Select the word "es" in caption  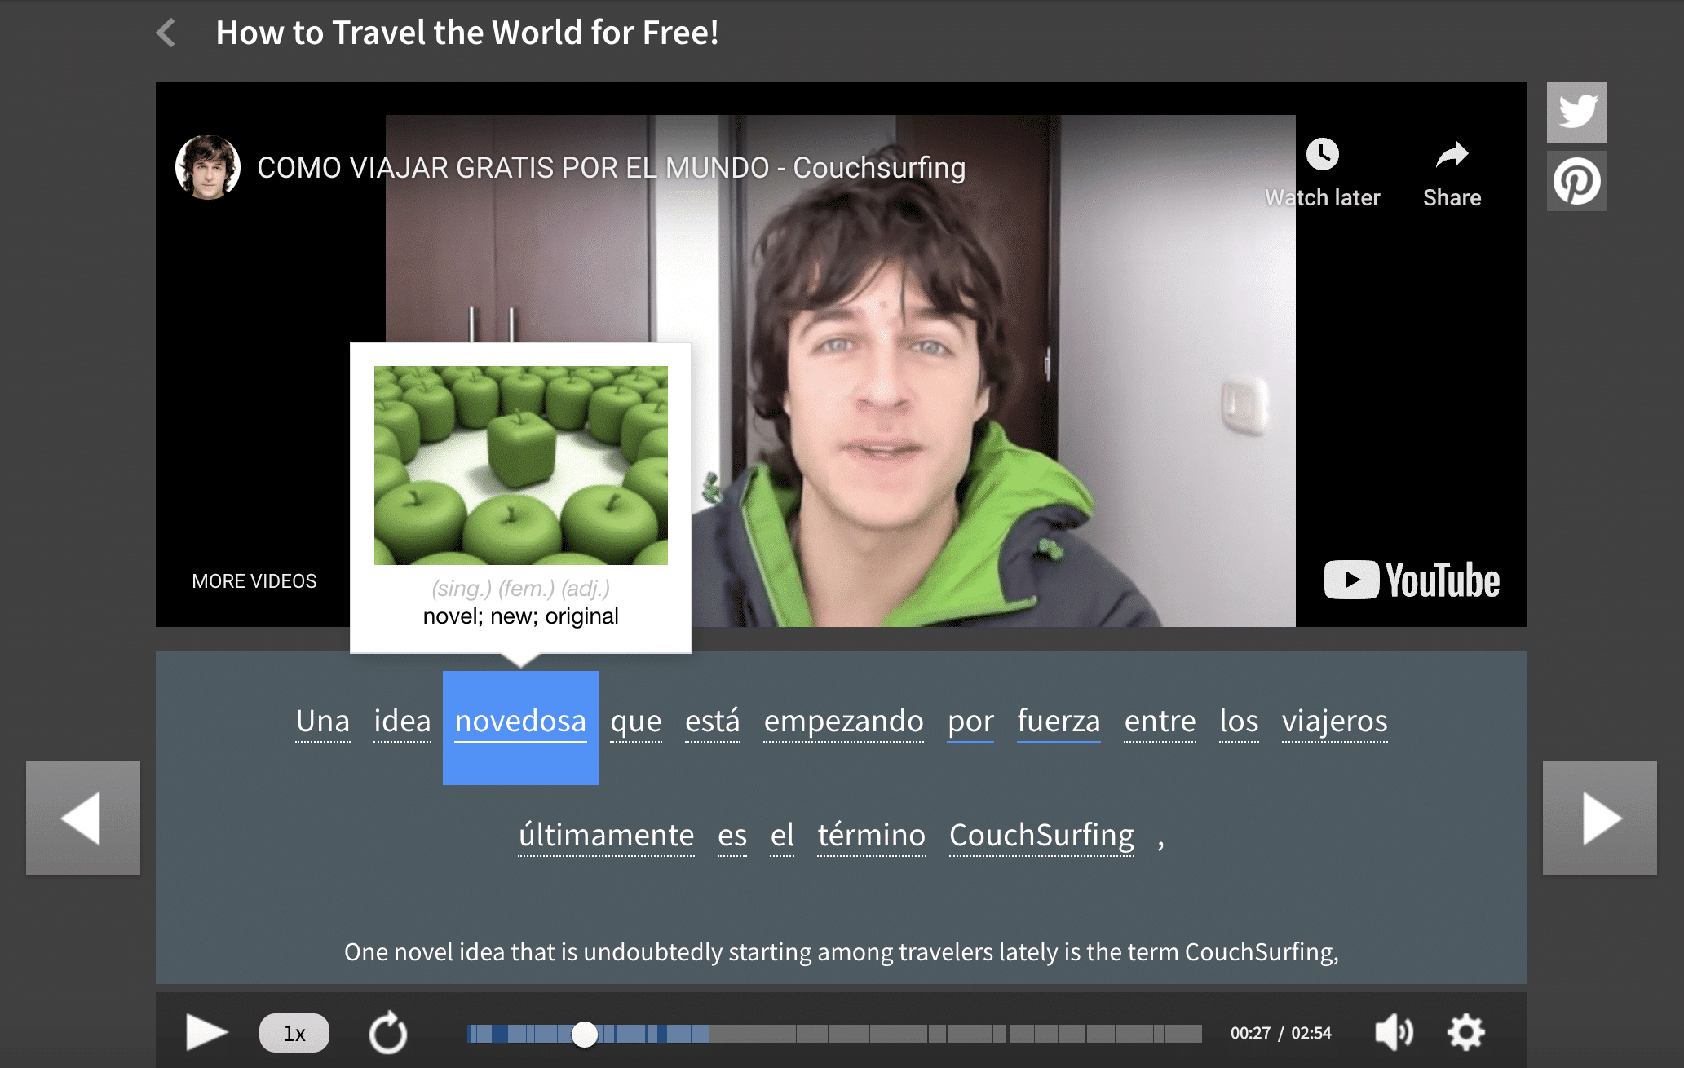[x=732, y=836]
